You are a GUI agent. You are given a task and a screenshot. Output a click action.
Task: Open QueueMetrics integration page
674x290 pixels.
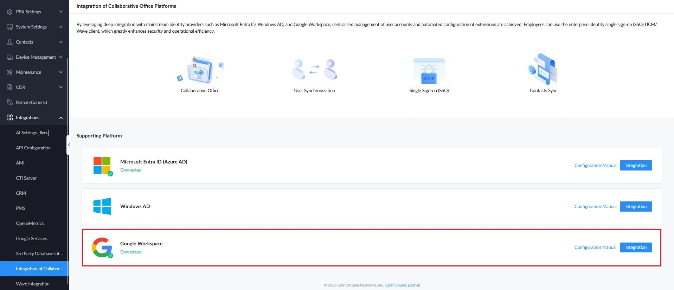point(30,224)
